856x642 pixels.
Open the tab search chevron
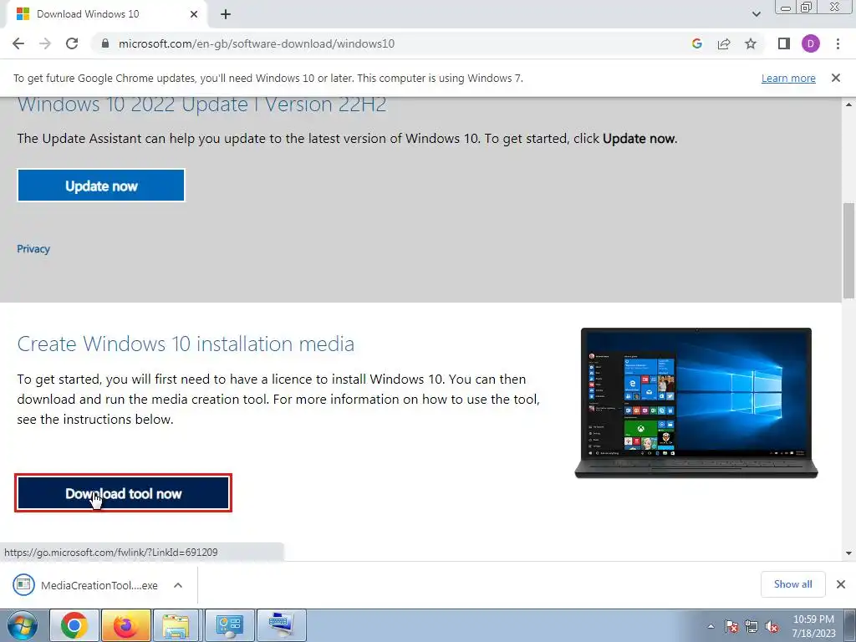pyautogui.click(x=756, y=14)
